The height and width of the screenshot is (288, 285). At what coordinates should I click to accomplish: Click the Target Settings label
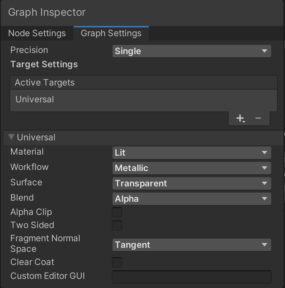[x=44, y=64]
